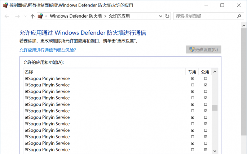
Task: Click the search magnifier icon
Action: coord(239,16)
